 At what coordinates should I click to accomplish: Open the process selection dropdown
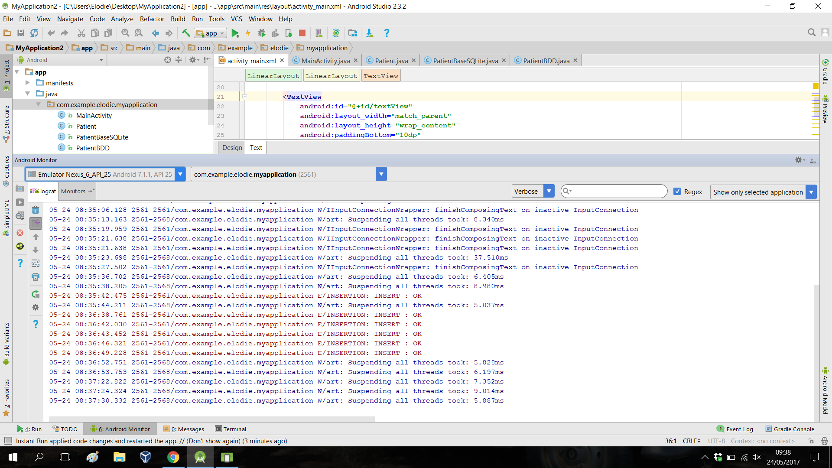click(x=381, y=174)
